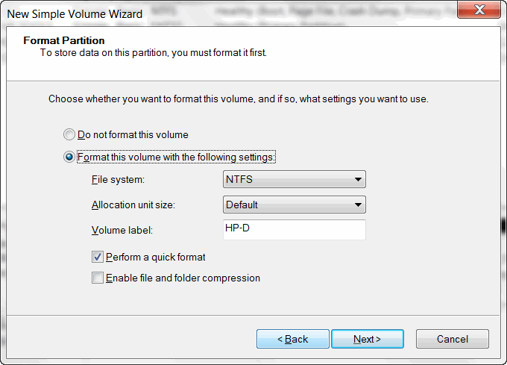Screen dimensions: 507x365
Task: Click into the Volume label field
Action: click(x=295, y=230)
